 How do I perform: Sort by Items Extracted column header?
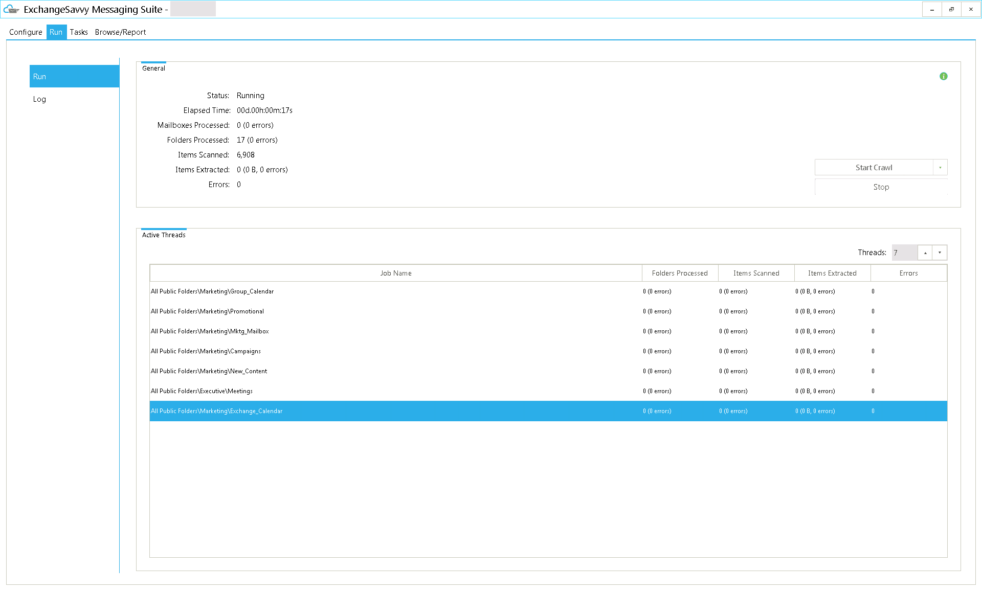832,273
